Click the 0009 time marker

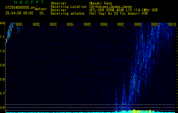pyautogui.click(x=155, y=24)
